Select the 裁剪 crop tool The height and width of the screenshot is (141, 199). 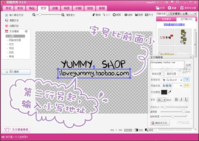(139, 15)
